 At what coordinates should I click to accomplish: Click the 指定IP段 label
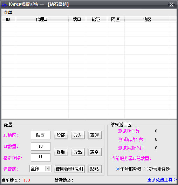(x=13, y=158)
